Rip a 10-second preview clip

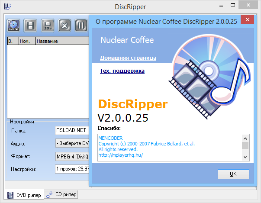(48, 26)
